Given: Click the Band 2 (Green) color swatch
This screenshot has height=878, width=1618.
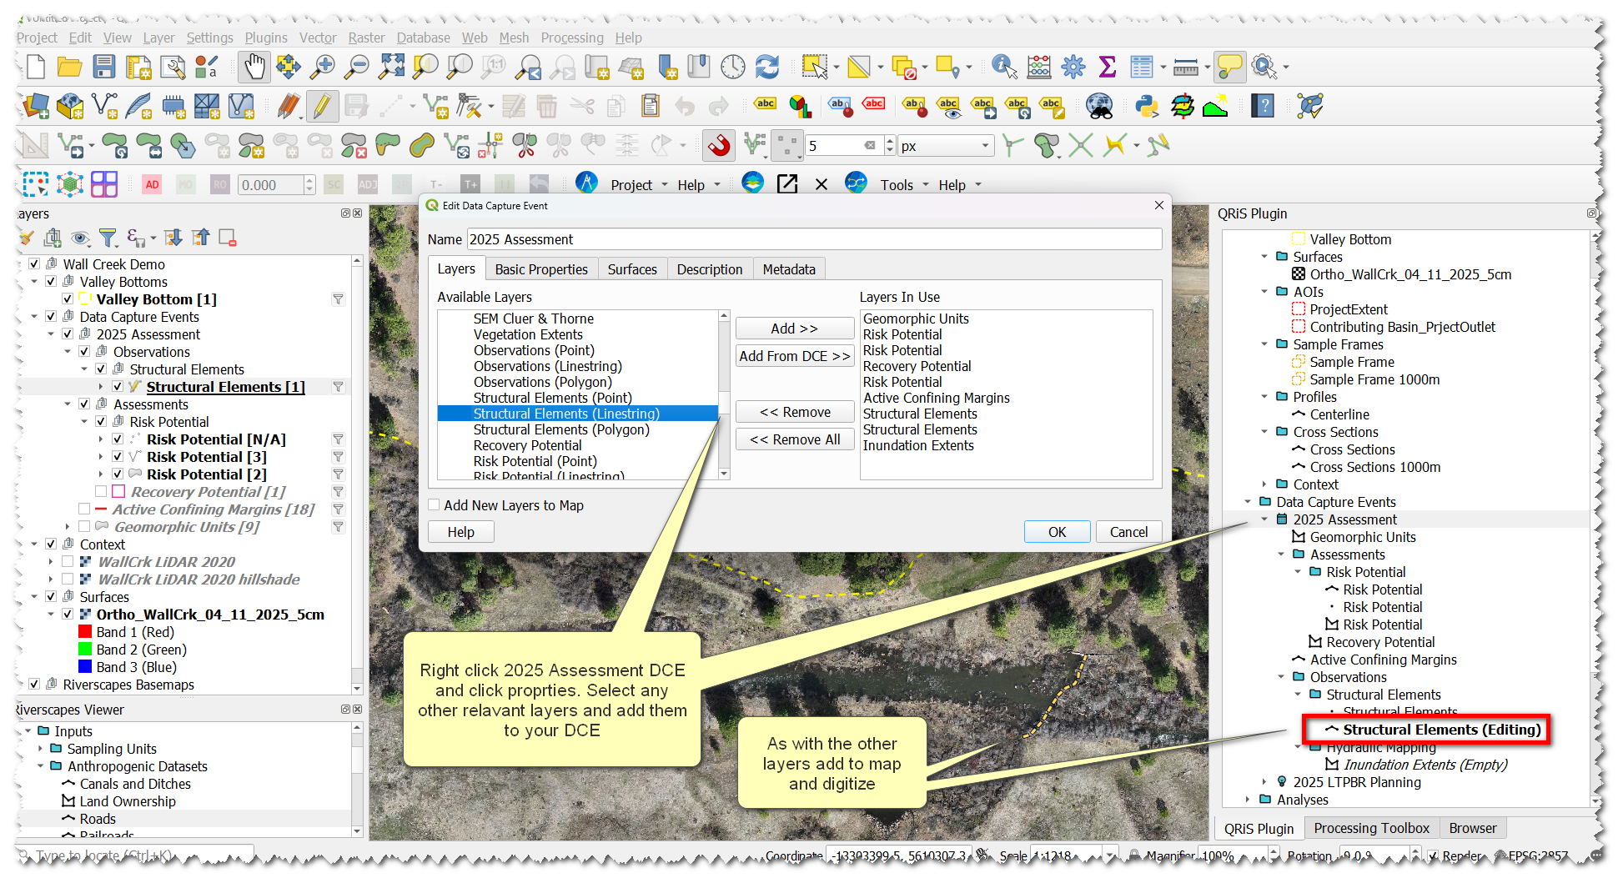Looking at the screenshot, I should (84, 650).
